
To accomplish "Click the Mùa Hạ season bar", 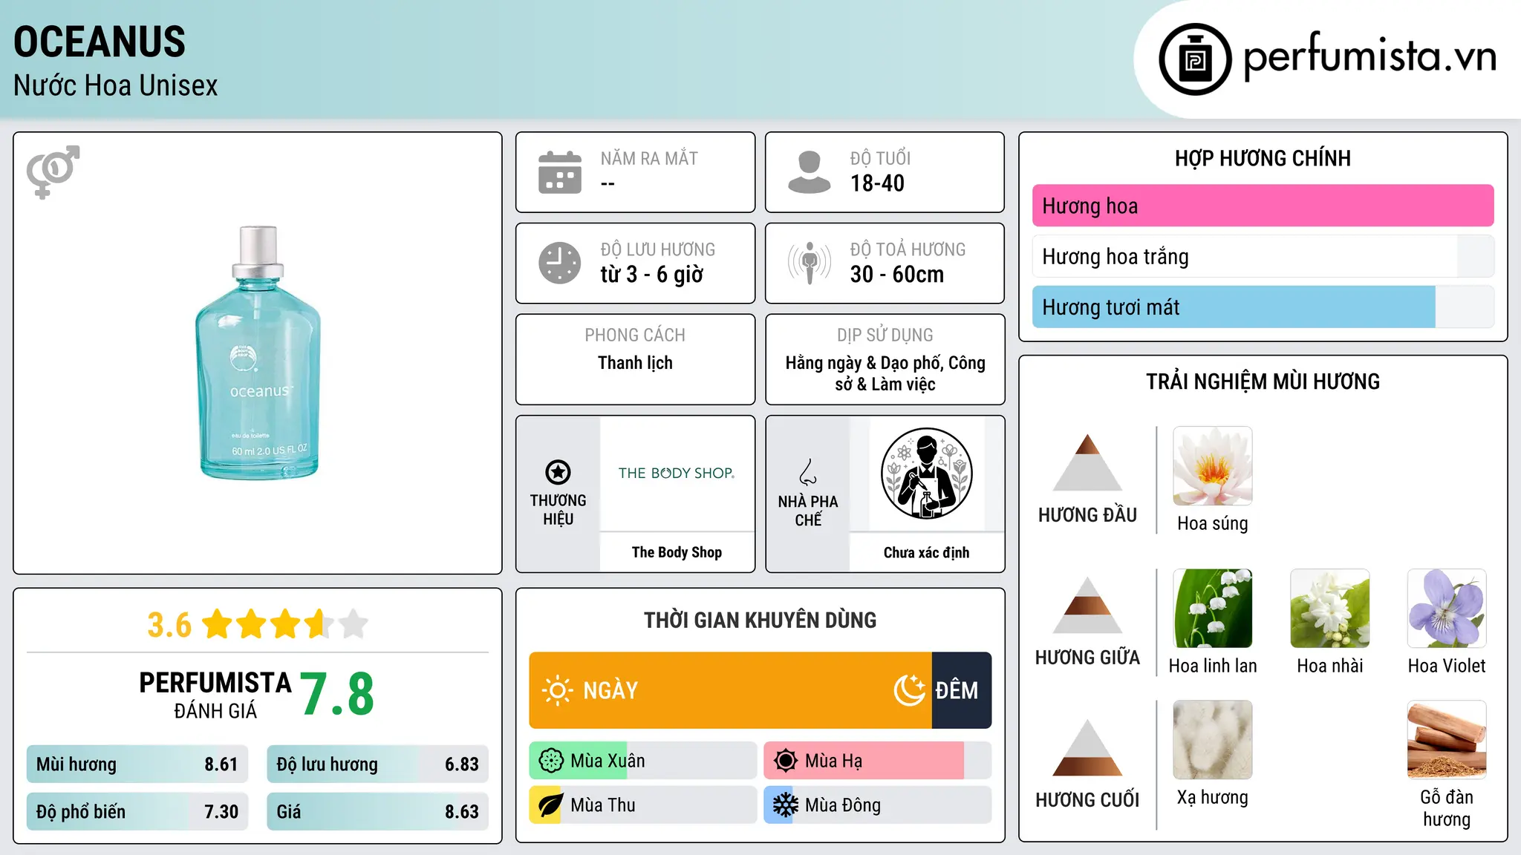I will tap(878, 761).
